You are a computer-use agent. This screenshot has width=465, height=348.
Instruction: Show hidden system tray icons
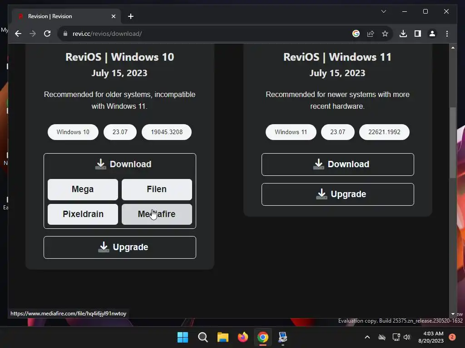[x=367, y=337]
